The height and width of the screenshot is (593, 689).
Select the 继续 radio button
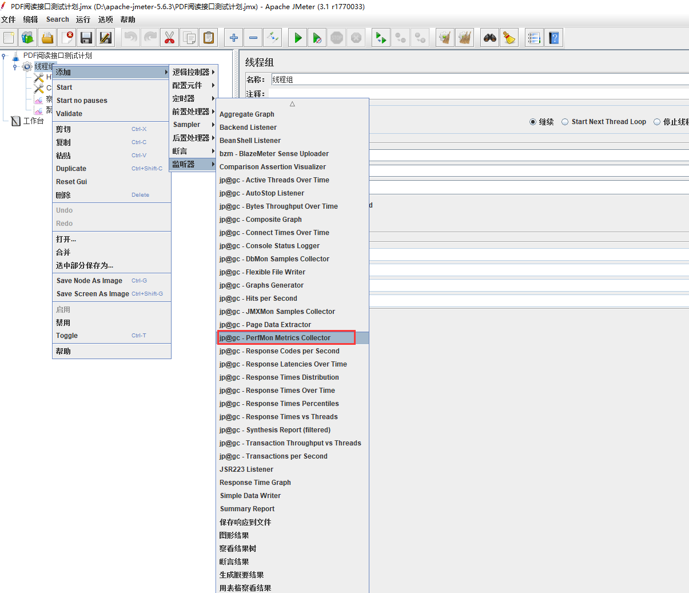click(x=533, y=122)
